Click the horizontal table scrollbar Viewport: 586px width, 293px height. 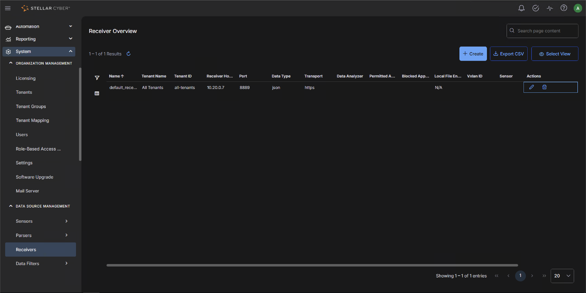[x=312, y=265]
